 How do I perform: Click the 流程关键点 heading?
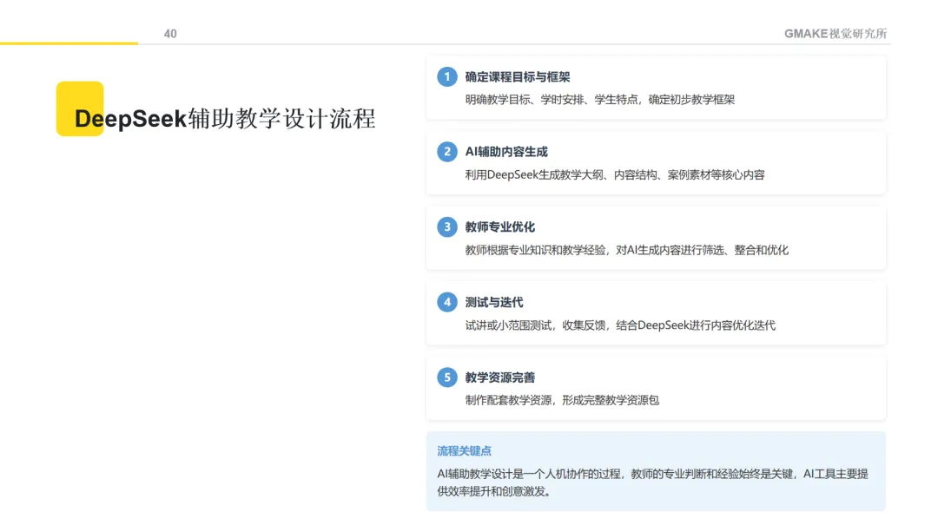point(464,451)
